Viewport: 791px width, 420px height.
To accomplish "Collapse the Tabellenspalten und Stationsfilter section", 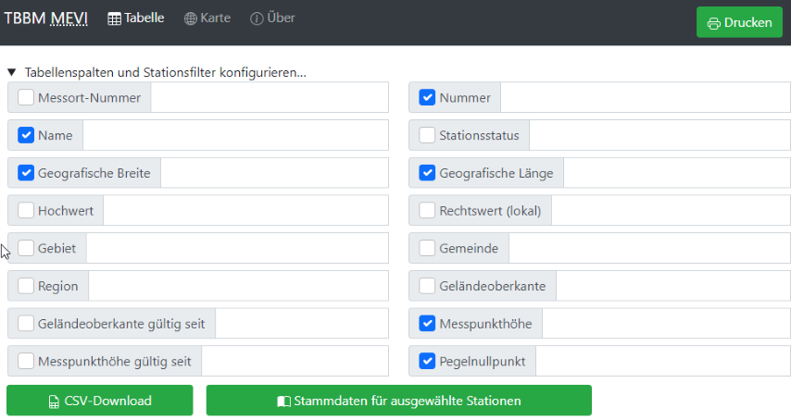I will [x=12, y=71].
